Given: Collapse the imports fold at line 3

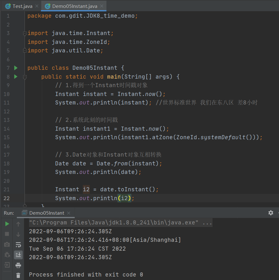Looking at the screenshot, I should 25,33.
